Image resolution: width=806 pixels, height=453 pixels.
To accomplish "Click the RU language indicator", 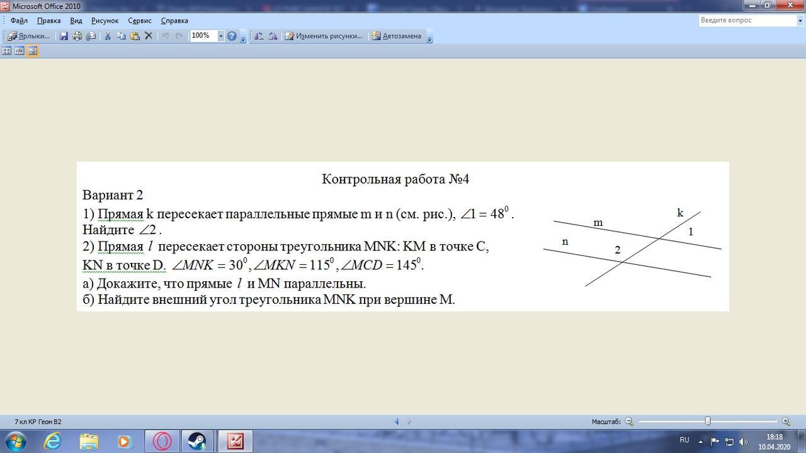I will point(684,440).
